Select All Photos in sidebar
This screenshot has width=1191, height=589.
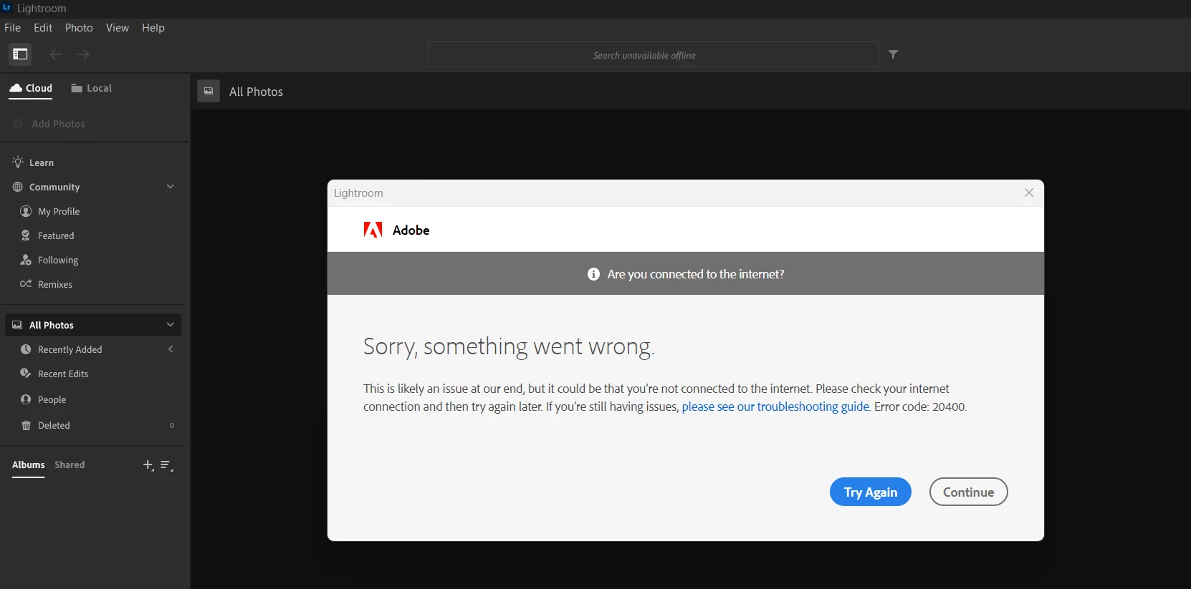(x=93, y=325)
